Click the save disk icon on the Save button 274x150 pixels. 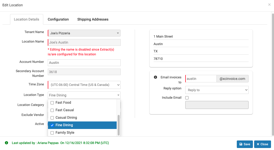point(241,144)
